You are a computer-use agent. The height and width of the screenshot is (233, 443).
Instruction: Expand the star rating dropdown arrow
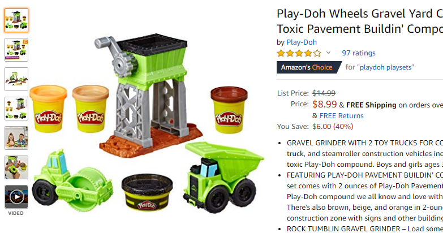(x=328, y=53)
